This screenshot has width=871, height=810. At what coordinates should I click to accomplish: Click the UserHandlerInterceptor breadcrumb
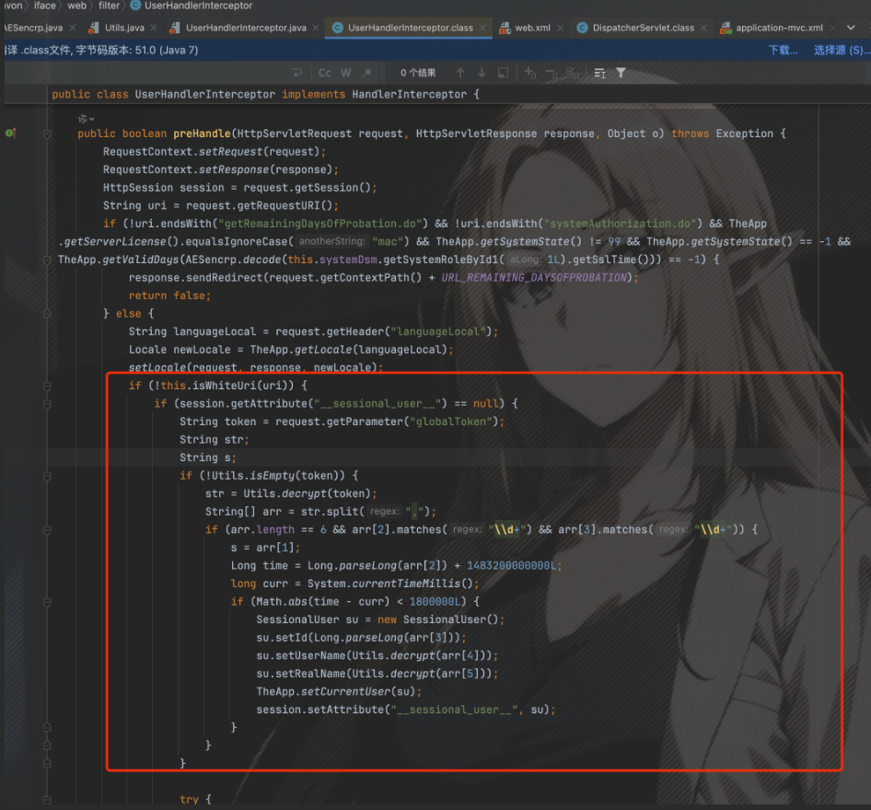click(192, 6)
